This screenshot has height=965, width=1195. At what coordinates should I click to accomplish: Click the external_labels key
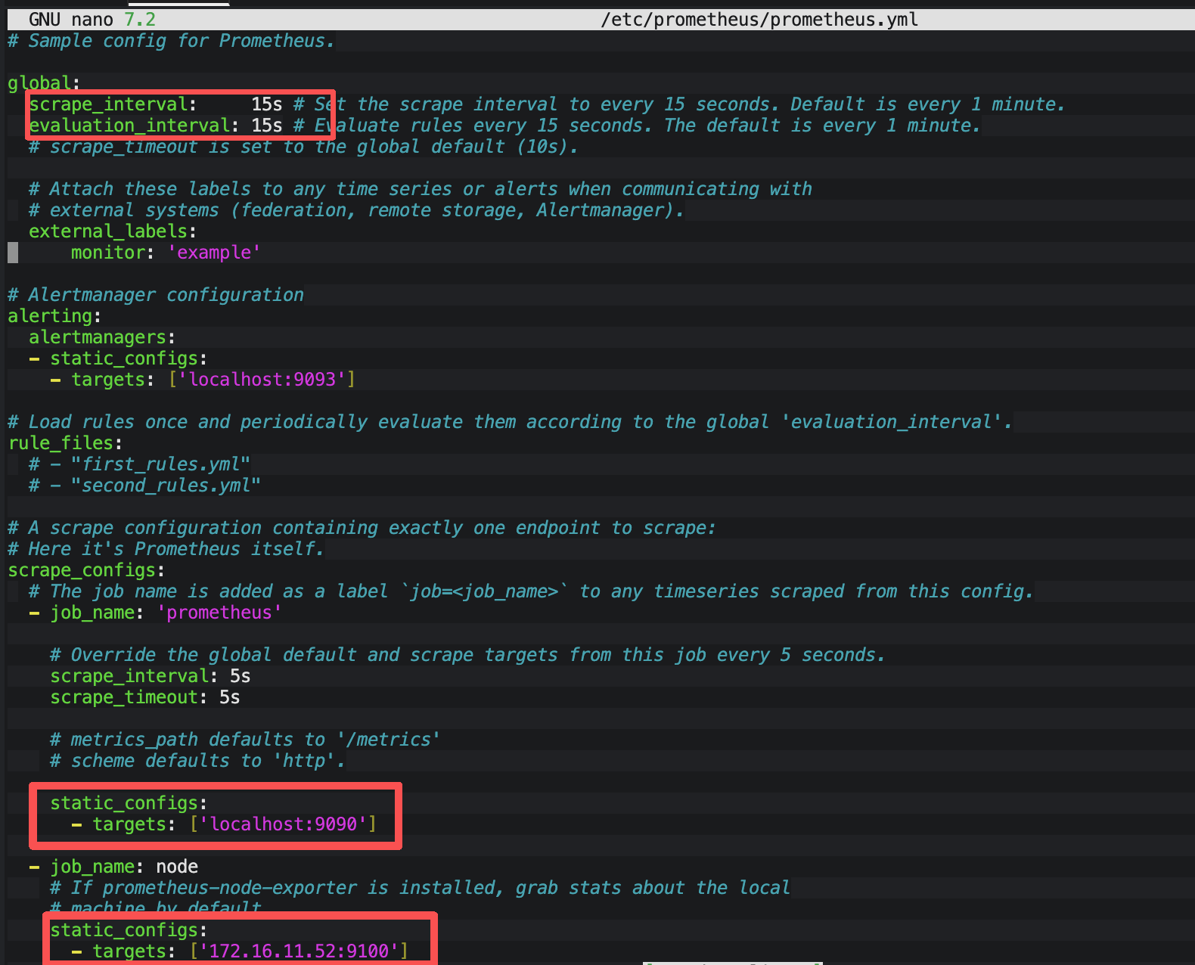(x=107, y=231)
